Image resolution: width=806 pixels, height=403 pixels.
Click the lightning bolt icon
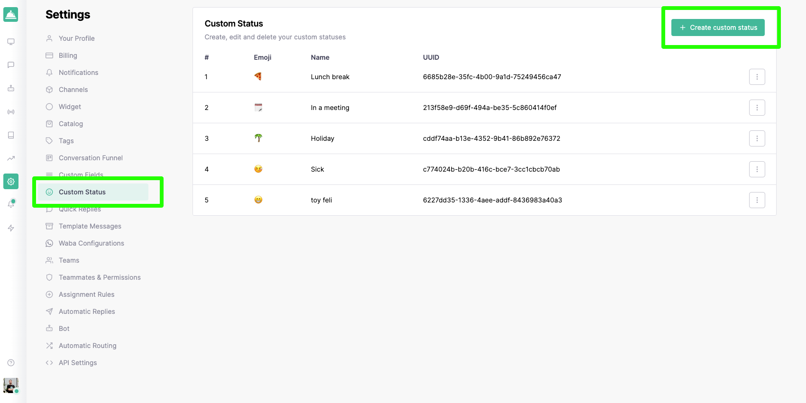pos(11,228)
